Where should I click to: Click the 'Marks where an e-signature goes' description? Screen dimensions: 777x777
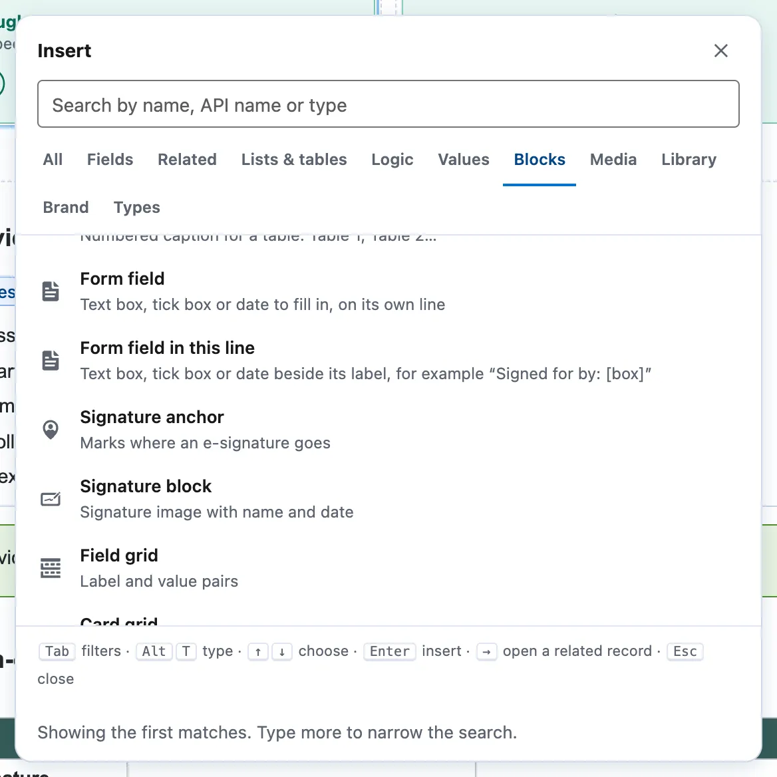[205, 443]
